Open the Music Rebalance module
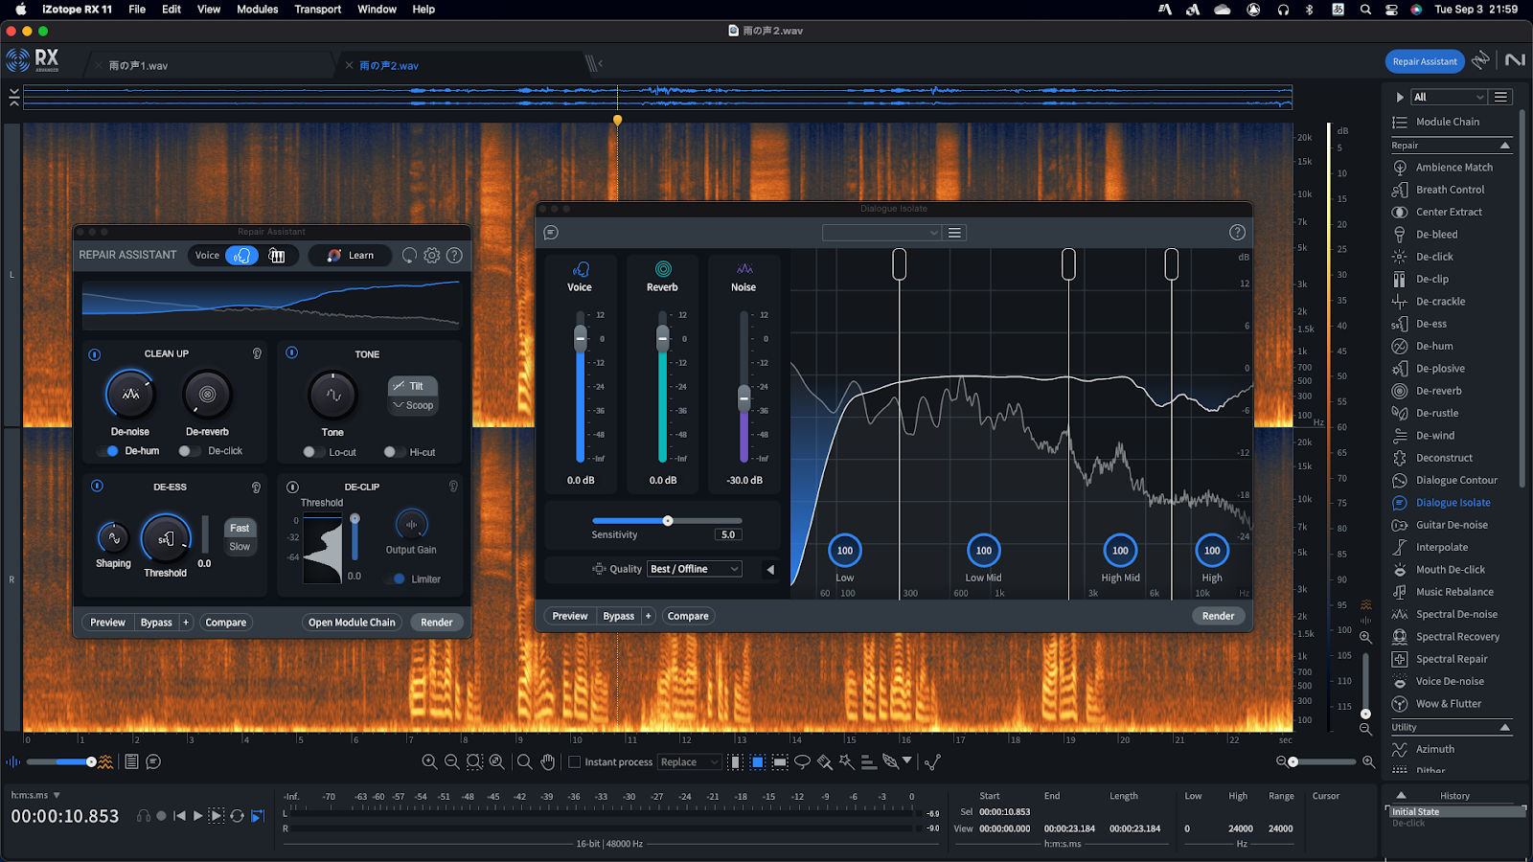Viewport: 1533px width, 862px height. (1454, 592)
